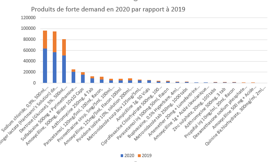Screen dimensions: 270x162
Task: Select the orange Dextrose (Glucose) bar segment
Action: tap(64, 47)
